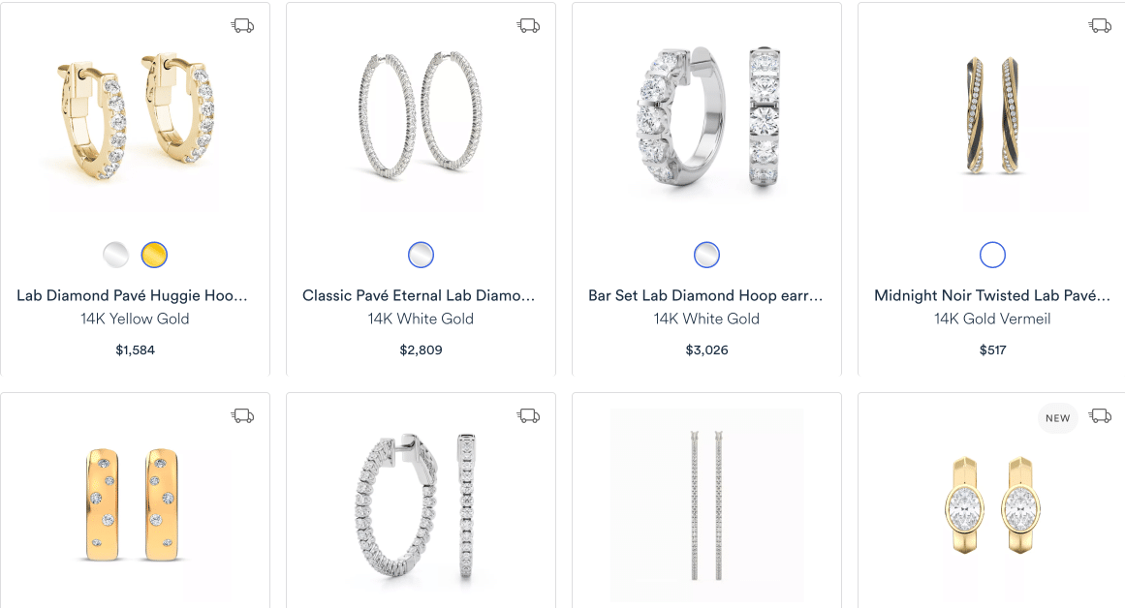1125x608 pixels.
Task: Click the shipping truck icon on the Pavé Huggie card
Action: [x=243, y=24]
